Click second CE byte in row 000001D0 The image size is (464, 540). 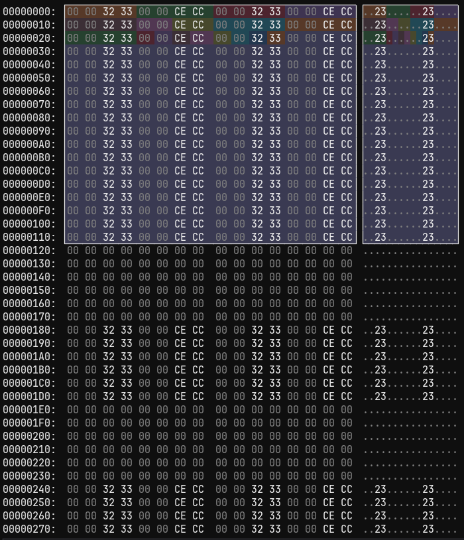coord(329,396)
